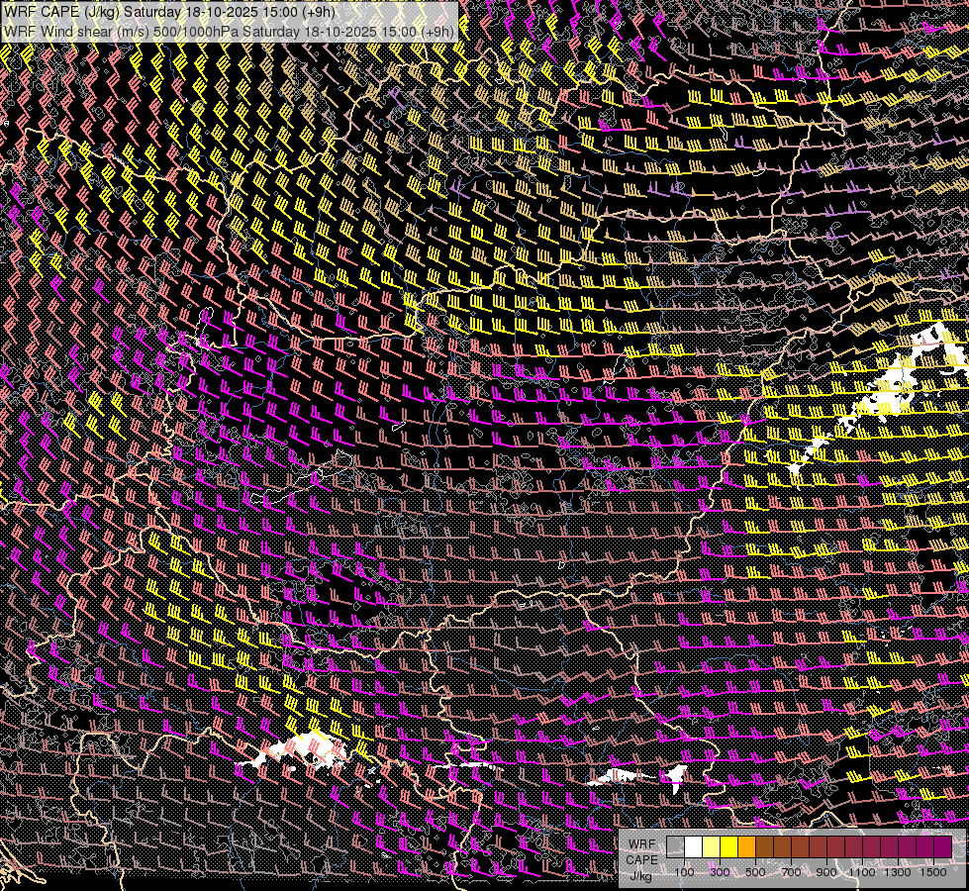
Task: Click the 1500 legend tick label
Action: [x=933, y=872]
